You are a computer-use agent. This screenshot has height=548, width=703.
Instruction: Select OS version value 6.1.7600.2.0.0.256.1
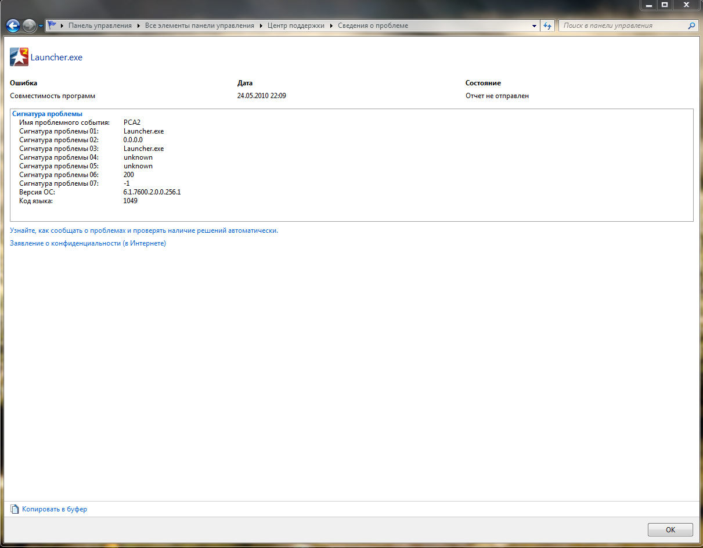pyautogui.click(x=152, y=192)
